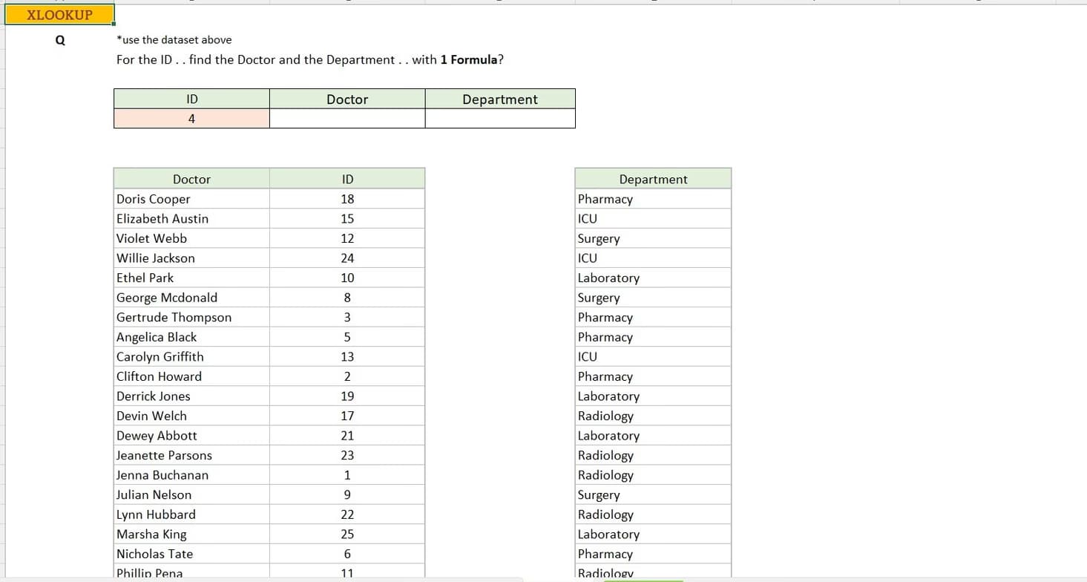
Task: Select the George Mcdonald cell
Action: click(191, 298)
